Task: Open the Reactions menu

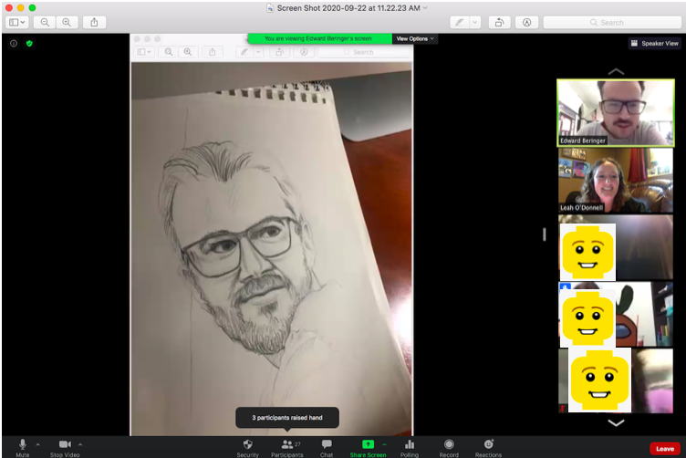Action: (488, 448)
